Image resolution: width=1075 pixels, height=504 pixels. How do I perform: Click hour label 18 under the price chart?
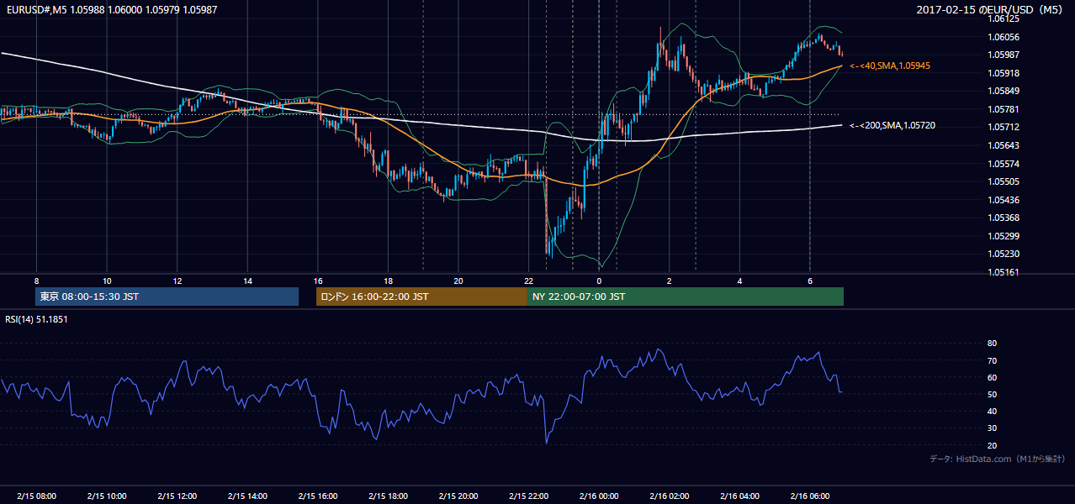388,281
